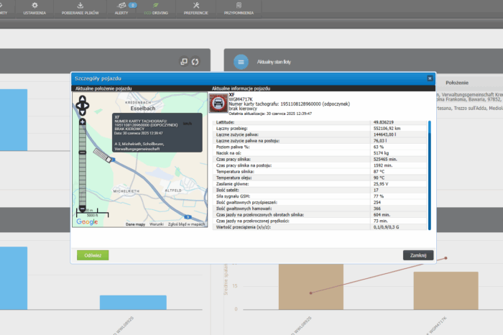Close the Szczegóły pojazdu dialog with X
The width and height of the screenshot is (503, 335).
(x=430, y=78)
